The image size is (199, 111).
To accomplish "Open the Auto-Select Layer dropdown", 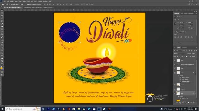I will pos(23,4).
